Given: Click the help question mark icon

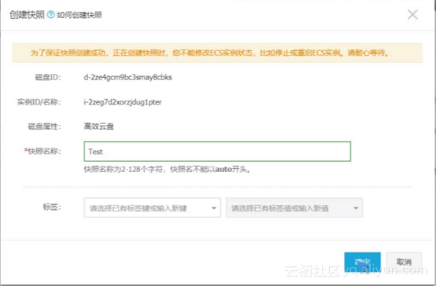Looking at the screenshot, I should (50, 14).
